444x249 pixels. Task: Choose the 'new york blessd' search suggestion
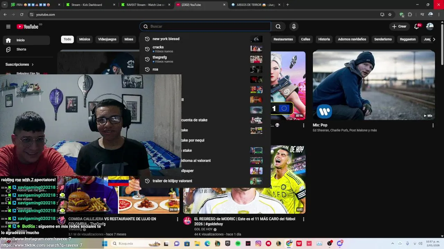point(205,39)
